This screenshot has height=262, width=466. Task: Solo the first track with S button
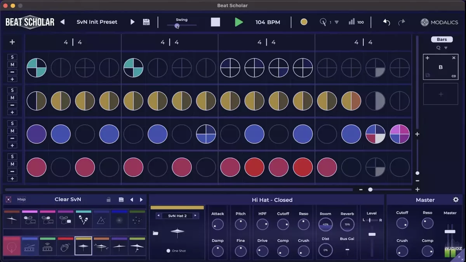(12, 58)
